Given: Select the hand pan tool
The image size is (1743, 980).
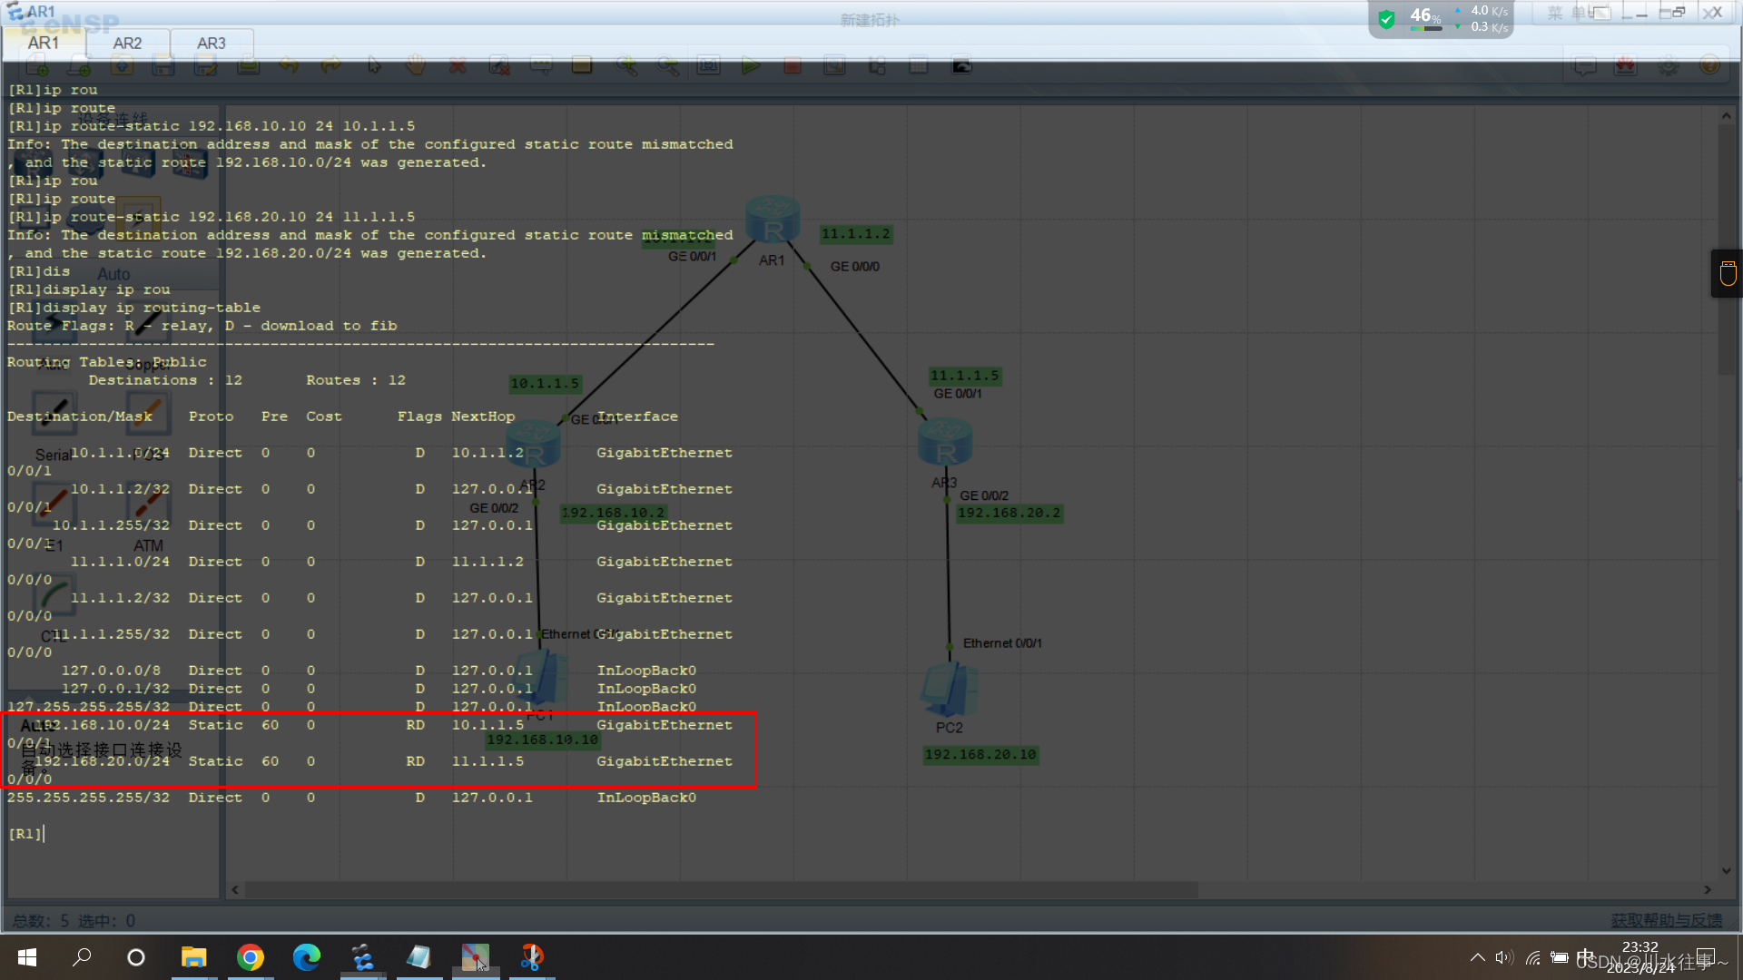Looking at the screenshot, I should (416, 65).
